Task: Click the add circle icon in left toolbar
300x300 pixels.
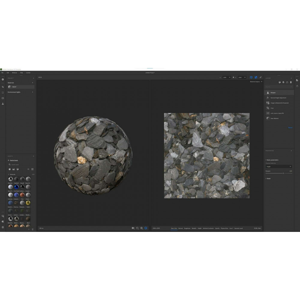Action: tap(3, 79)
